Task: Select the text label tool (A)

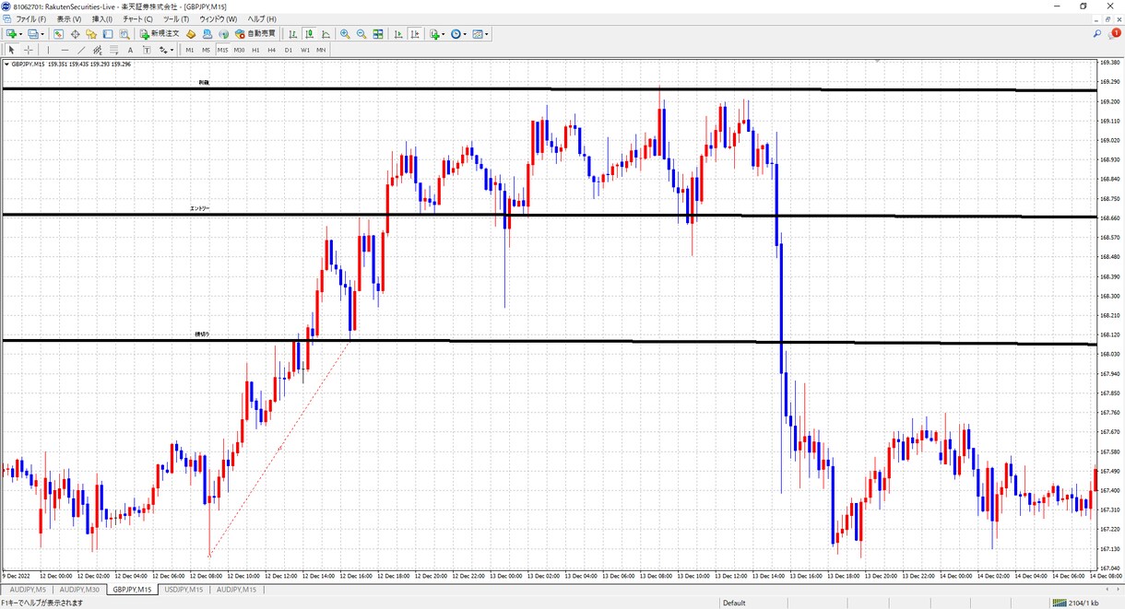Action: (130, 50)
